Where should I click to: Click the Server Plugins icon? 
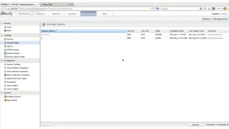pyautogui.click(x=5, y=89)
